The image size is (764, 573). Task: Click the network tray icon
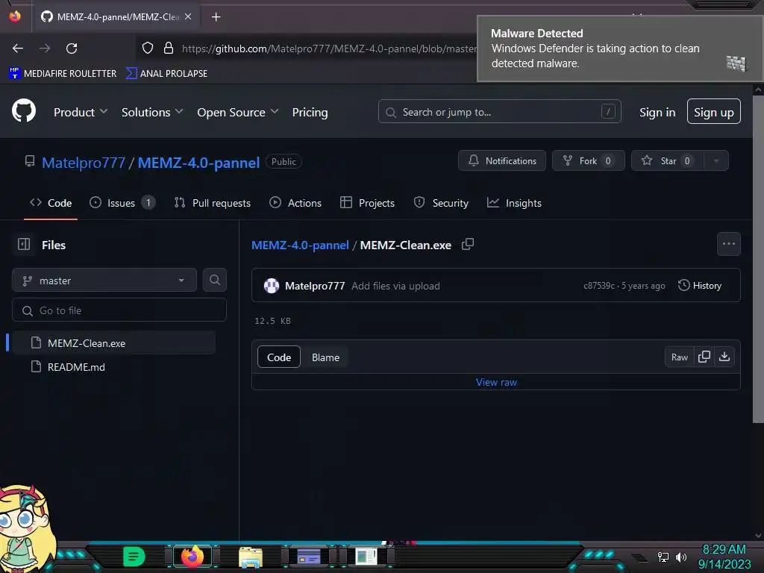click(663, 557)
